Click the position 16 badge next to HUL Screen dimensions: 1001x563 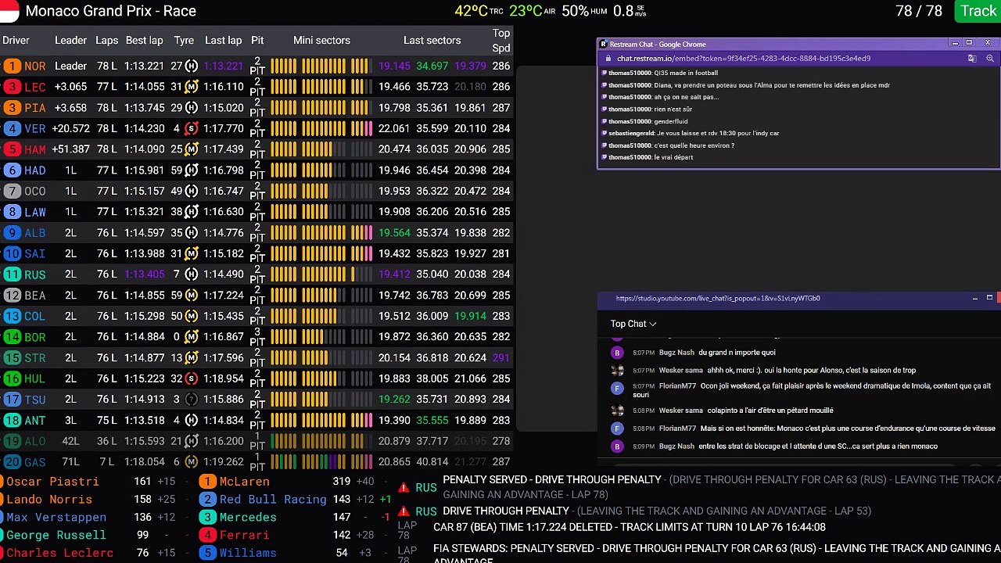tap(12, 378)
